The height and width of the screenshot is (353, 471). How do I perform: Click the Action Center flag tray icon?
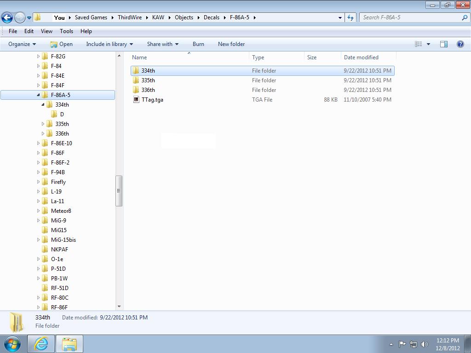402,344
